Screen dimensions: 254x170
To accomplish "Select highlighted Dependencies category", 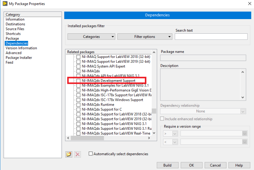I will pos(17,43).
